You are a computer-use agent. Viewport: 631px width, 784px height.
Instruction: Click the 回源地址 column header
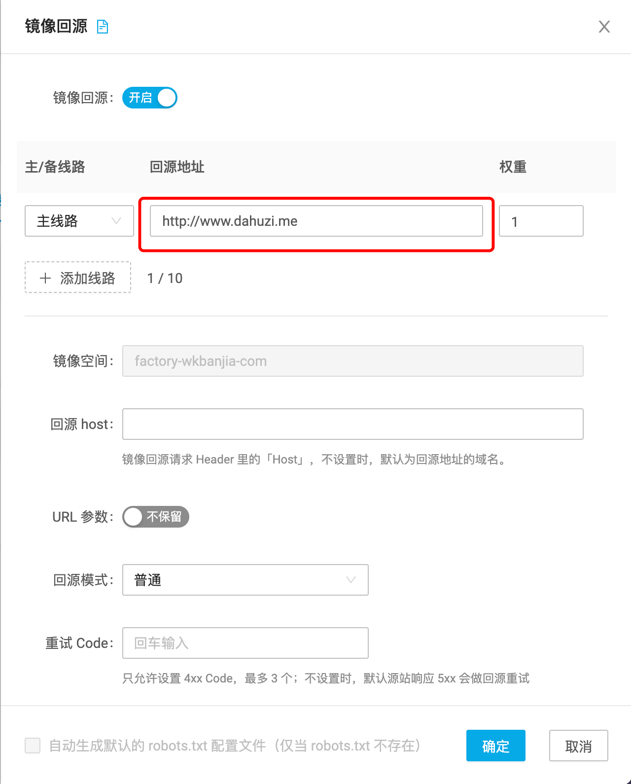click(177, 167)
